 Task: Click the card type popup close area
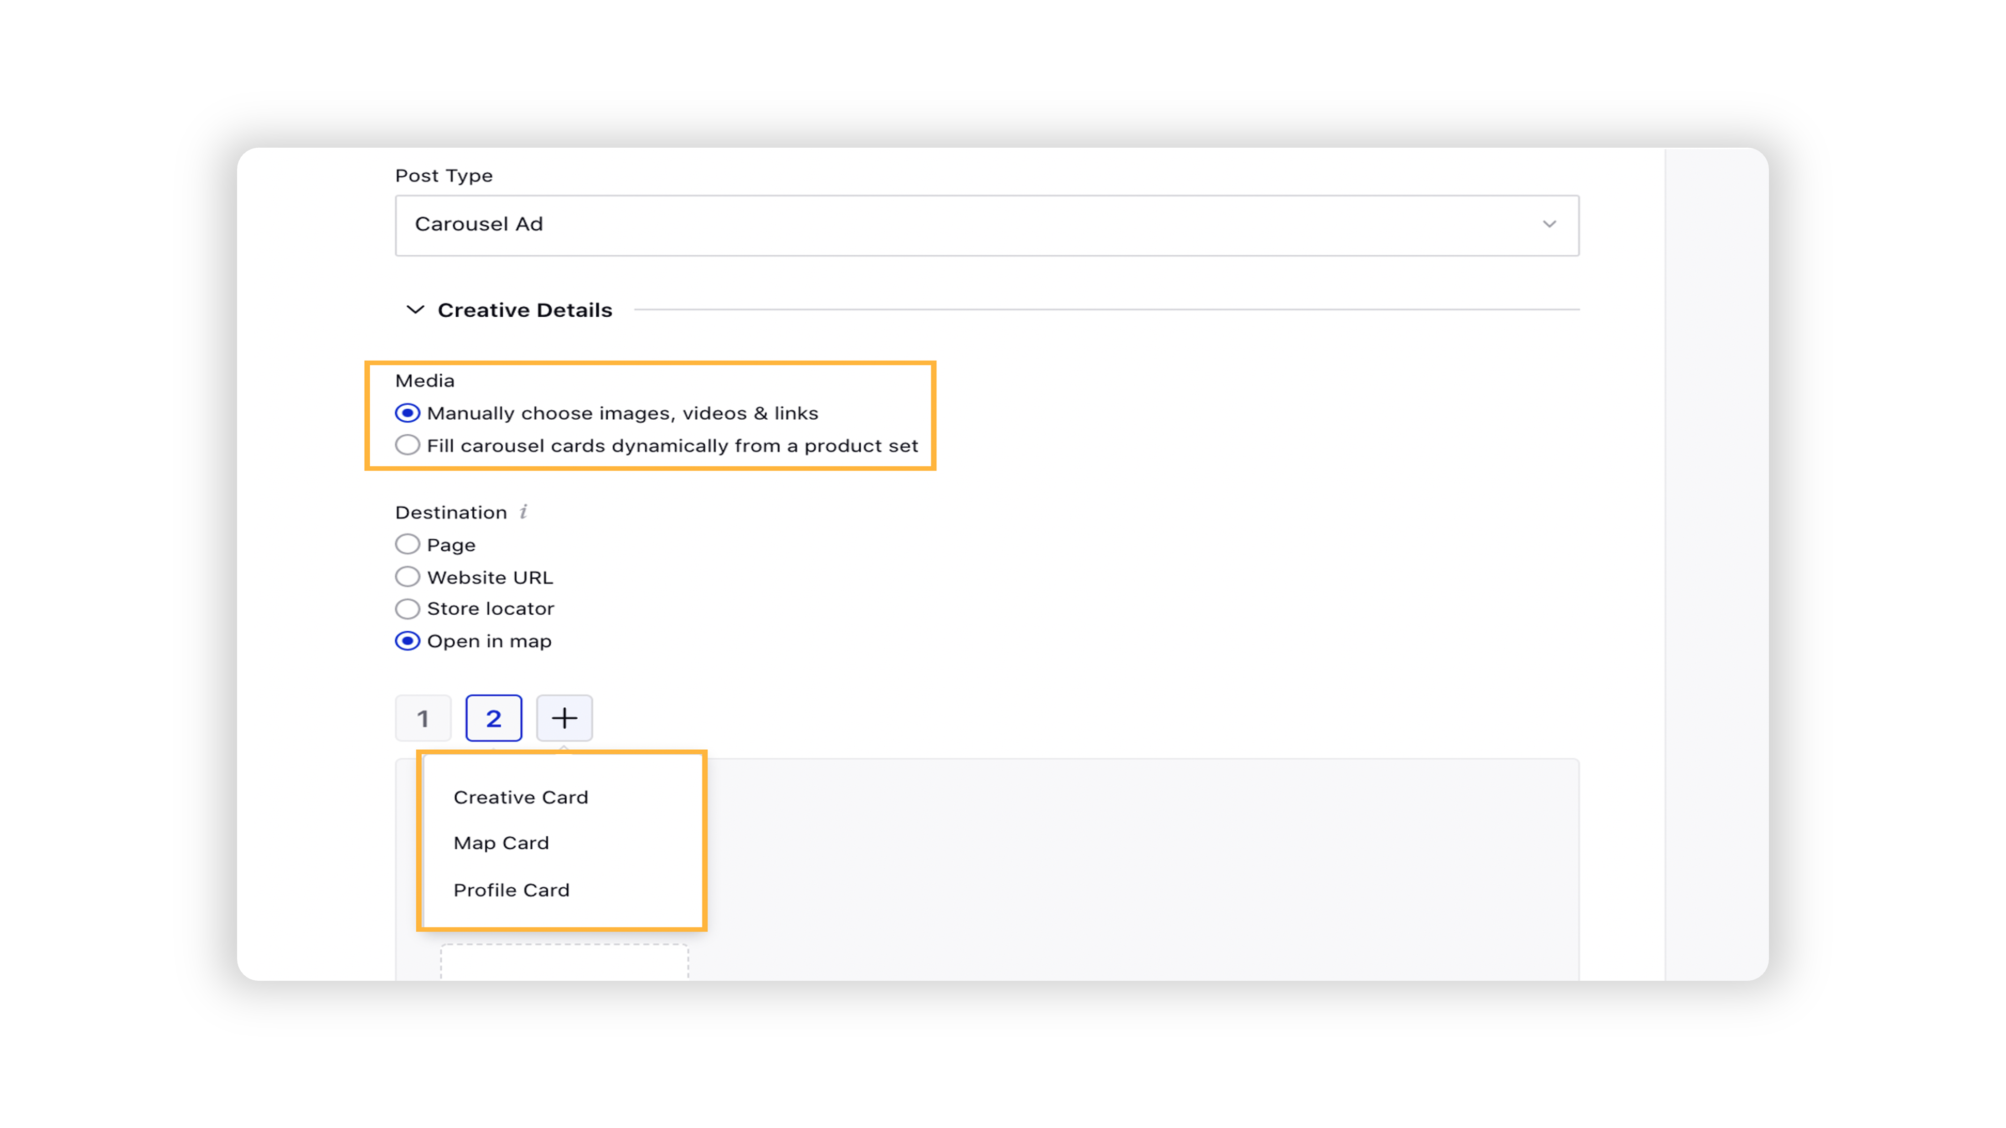[x=1102, y=840]
